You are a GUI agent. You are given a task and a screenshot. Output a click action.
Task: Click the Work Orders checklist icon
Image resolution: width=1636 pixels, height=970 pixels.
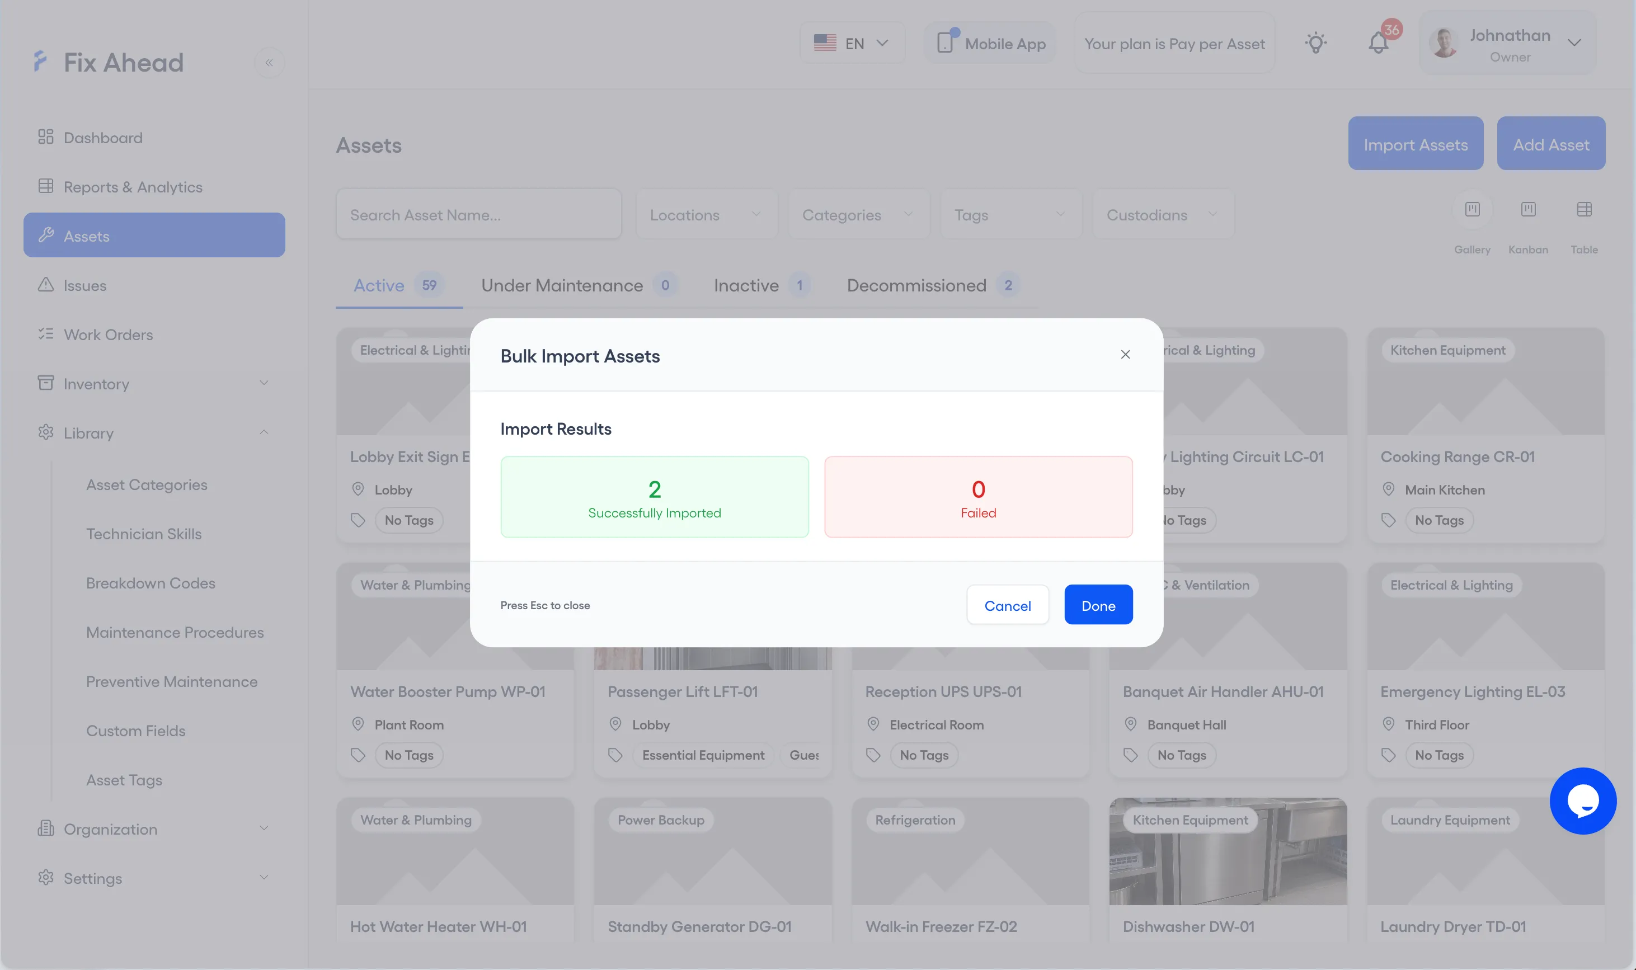pos(46,333)
